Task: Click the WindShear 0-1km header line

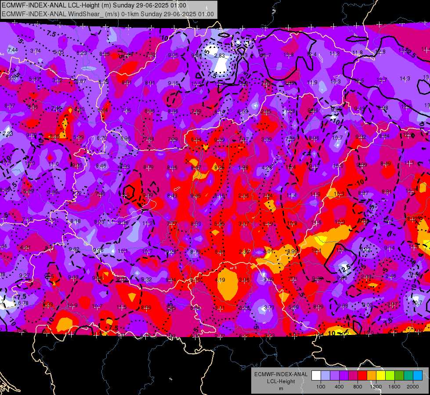Action: point(108,14)
